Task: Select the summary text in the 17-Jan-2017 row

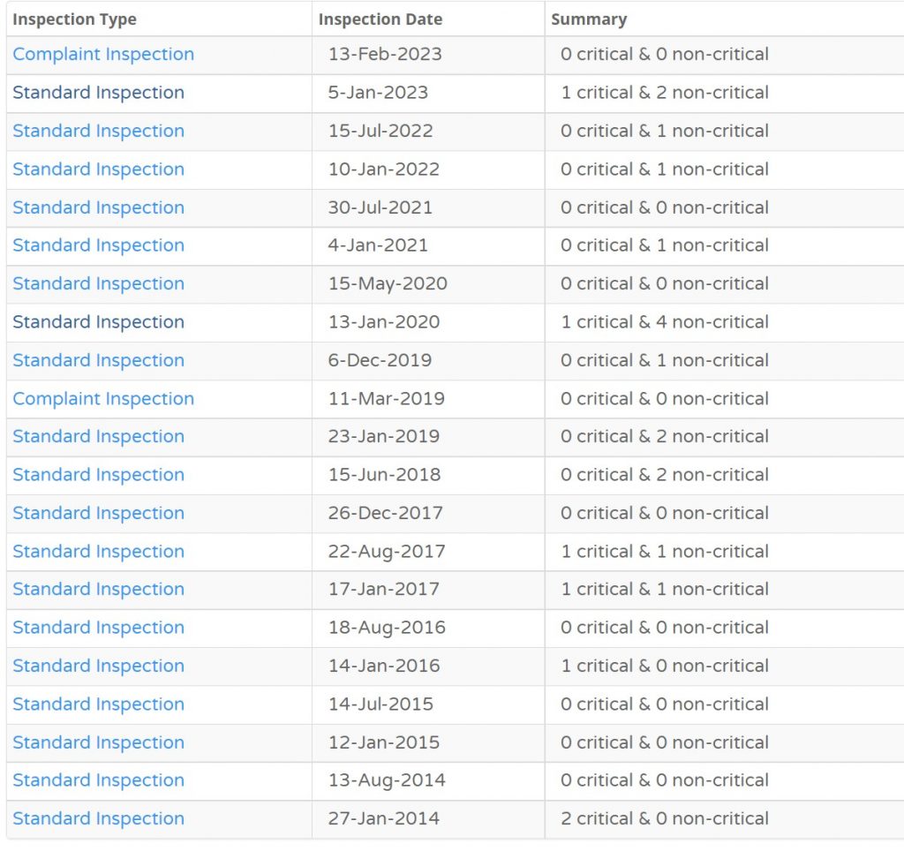Action: 665,589
